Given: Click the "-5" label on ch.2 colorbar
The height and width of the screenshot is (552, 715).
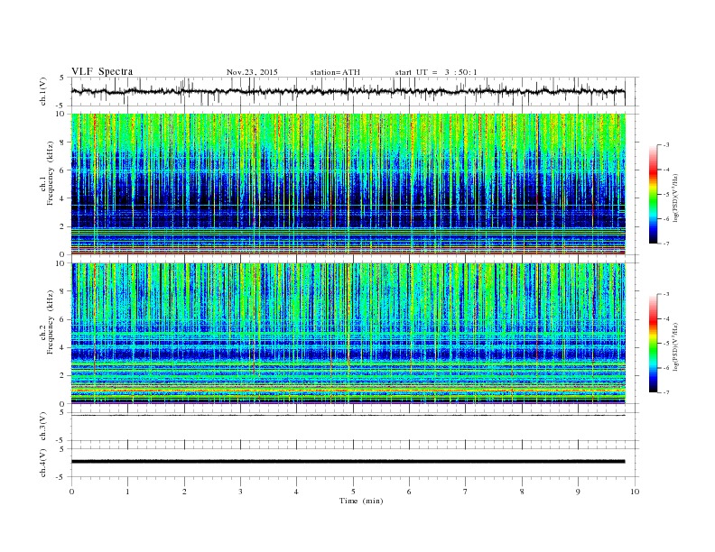Looking at the screenshot, I should pos(665,344).
